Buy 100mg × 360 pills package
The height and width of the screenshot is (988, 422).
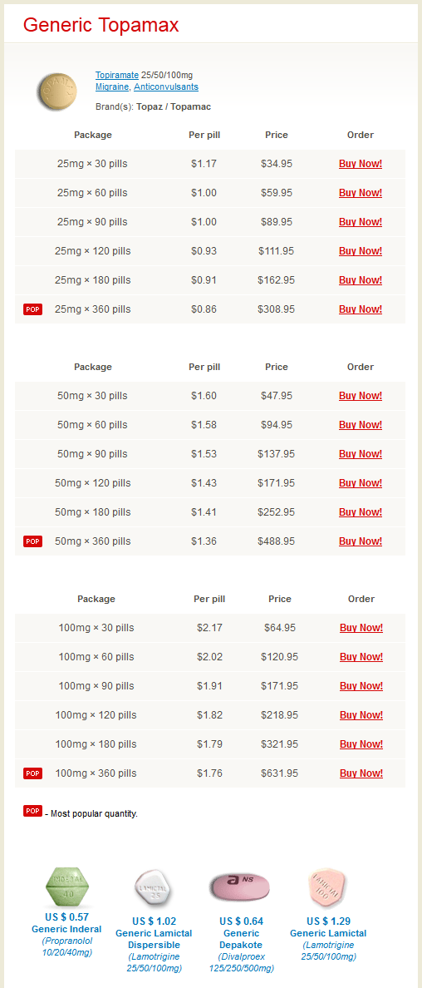[x=361, y=773]
